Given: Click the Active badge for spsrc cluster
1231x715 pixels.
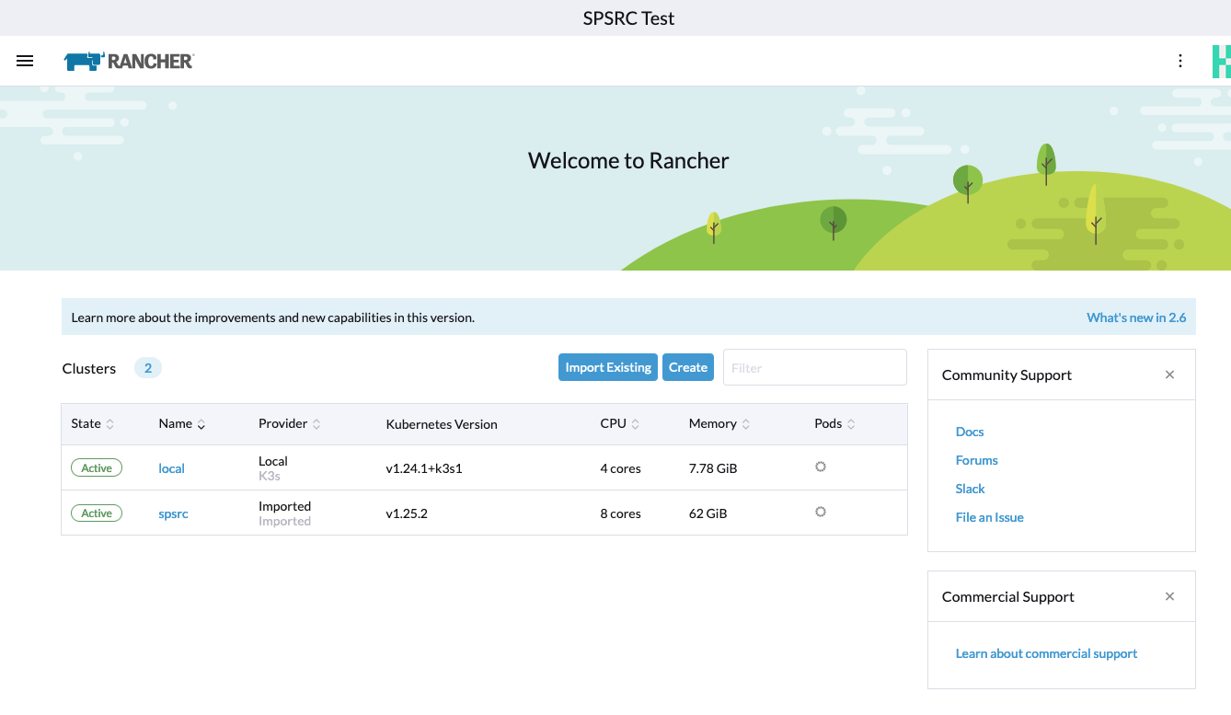Looking at the screenshot, I should tap(97, 513).
